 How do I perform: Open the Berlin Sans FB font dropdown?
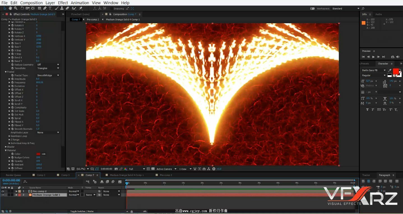click(374, 70)
